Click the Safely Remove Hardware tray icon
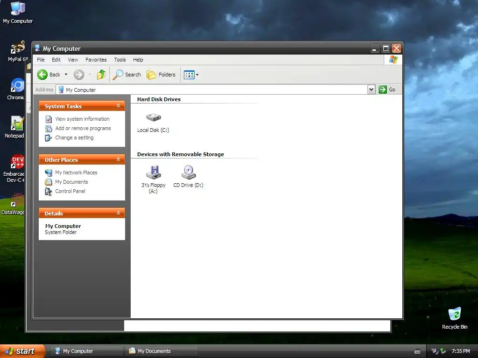 [443, 351]
